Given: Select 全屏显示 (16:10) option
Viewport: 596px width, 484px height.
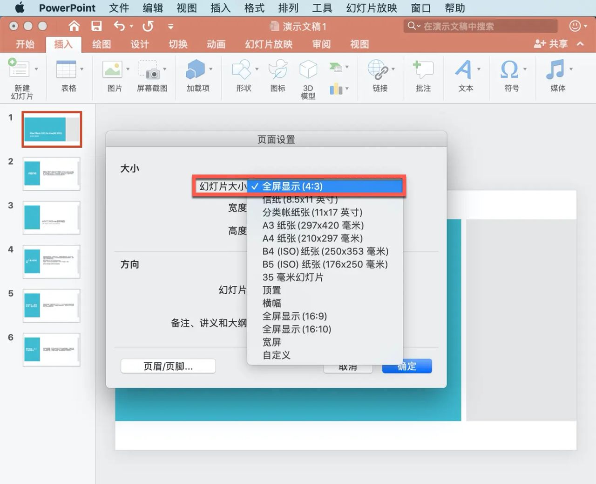Looking at the screenshot, I should 325,329.
